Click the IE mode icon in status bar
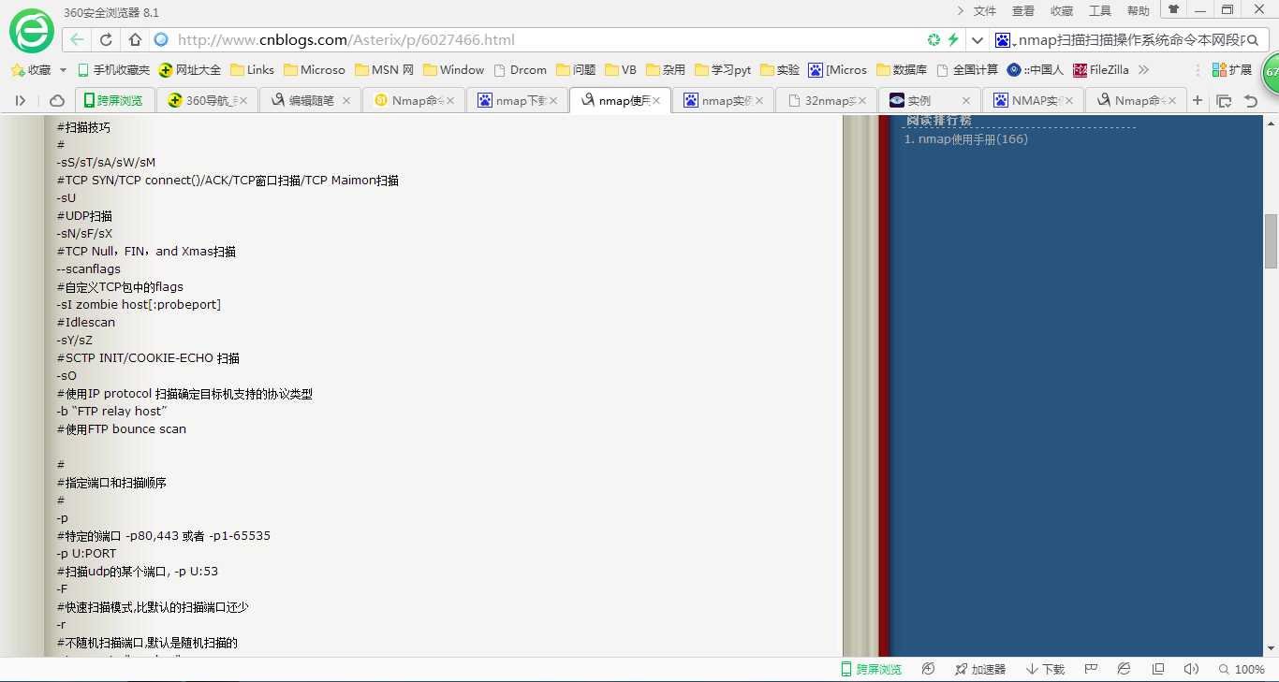The height and width of the screenshot is (682, 1279). pos(1124,669)
